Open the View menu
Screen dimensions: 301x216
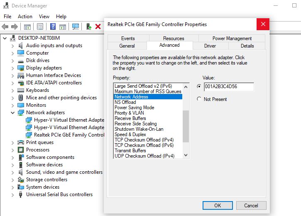(x=44, y=17)
